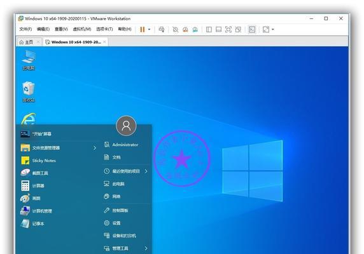This screenshot has width=364, height=254.
Task: Select the 此电脑 desktop icon
Action: coord(29,60)
